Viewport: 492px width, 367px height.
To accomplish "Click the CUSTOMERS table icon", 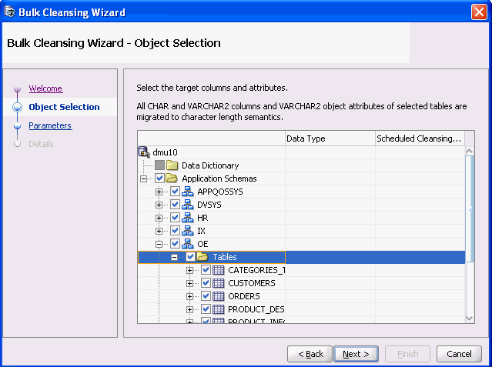I will point(219,283).
